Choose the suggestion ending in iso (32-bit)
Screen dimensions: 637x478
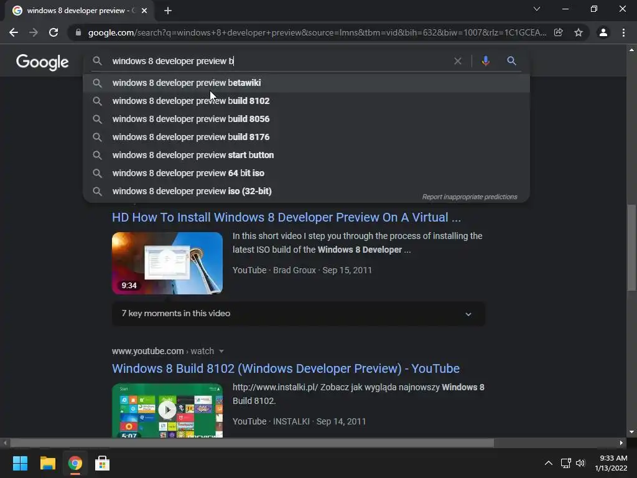click(x=306, y=191)
